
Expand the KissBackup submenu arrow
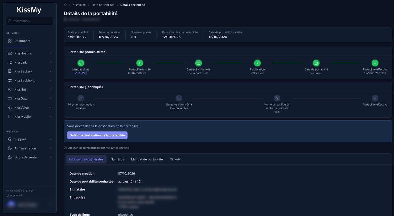coord(51,72)
